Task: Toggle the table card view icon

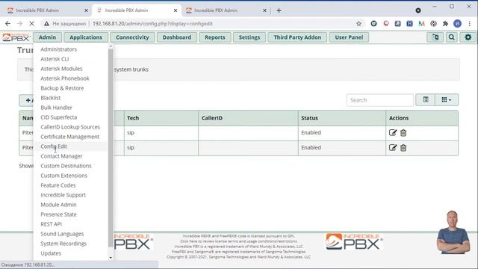Action: pos(426,99)
